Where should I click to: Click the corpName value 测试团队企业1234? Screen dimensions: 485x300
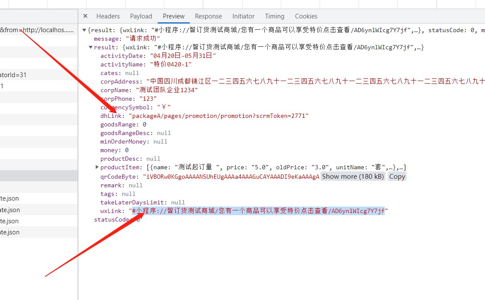point(167,90)
